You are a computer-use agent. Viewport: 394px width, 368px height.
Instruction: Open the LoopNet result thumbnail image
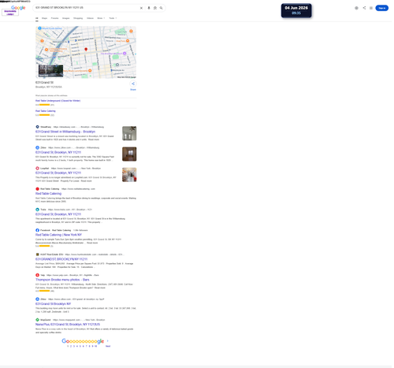[129, 175]
